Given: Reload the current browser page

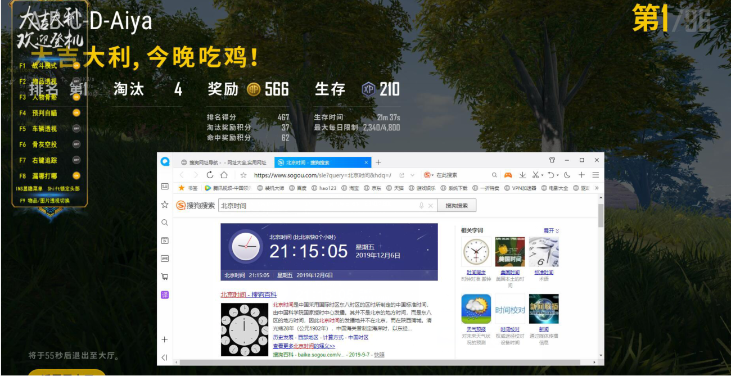Looking at the screenshot, I should pos(210,175).
